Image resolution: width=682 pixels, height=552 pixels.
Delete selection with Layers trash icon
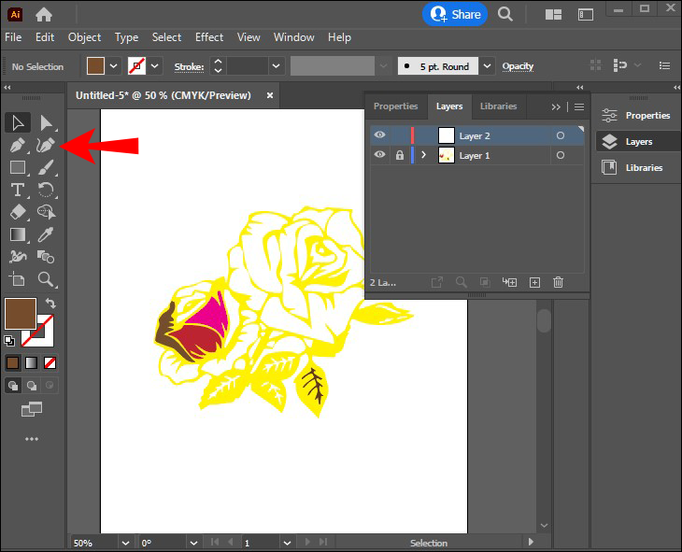tap(558, 282)
